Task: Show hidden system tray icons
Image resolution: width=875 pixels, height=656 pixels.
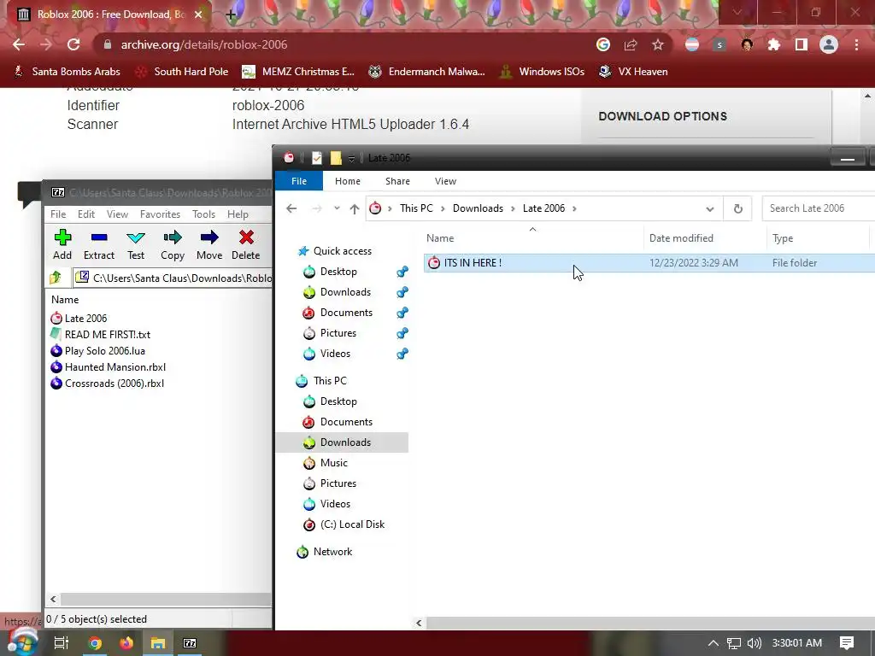Action: click(714, 643)
